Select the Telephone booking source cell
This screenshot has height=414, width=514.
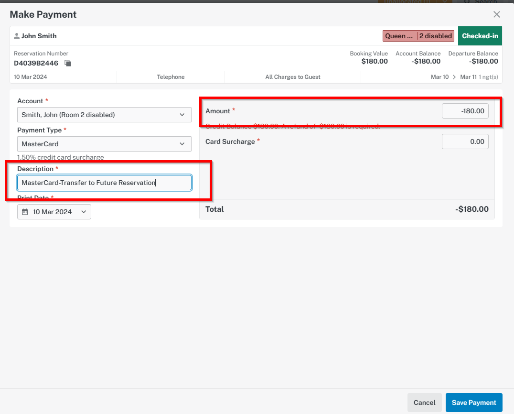click(171, 77)
